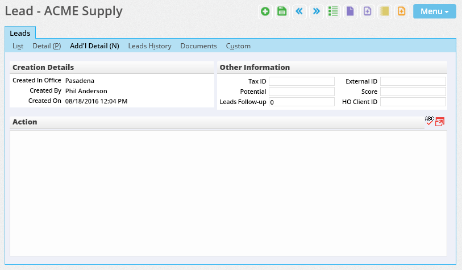
Task: Click the red pop-out expand icon
Action: click(440, 122)
